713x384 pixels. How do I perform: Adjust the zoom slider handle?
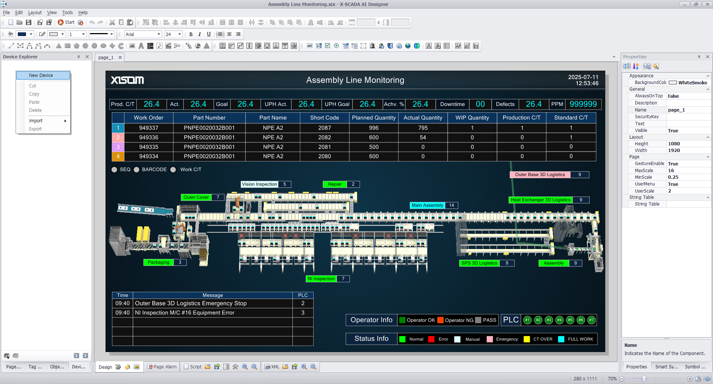tap(644, 379)
